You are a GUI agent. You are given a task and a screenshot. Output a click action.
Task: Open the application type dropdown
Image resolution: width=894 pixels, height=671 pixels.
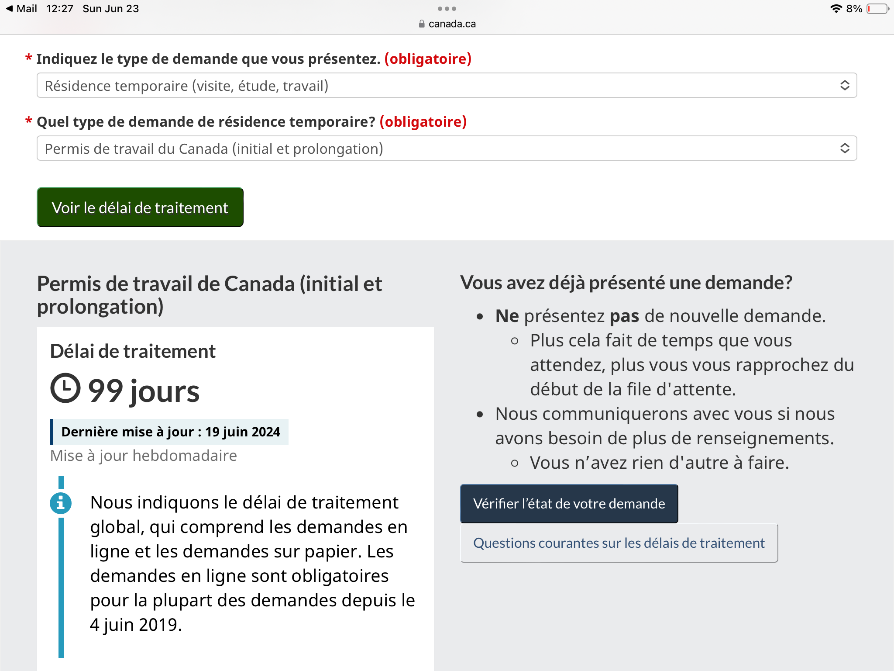446,86
